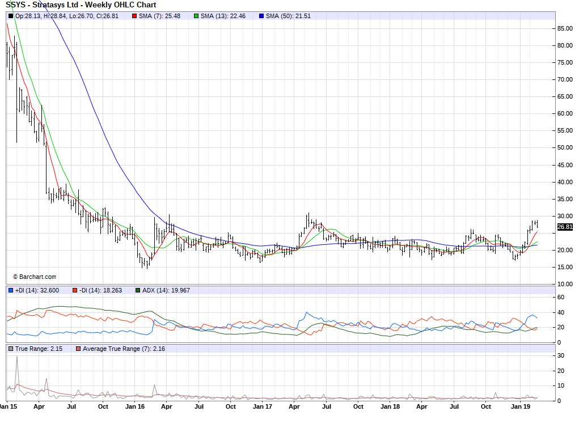The width and height of the screenshot is (579, 424).
Task: Click Average True Range (7): 2.16 label
Action: [x=124, y=349]
